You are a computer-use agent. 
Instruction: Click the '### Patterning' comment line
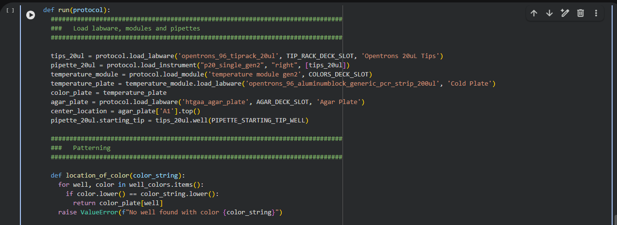91,148
